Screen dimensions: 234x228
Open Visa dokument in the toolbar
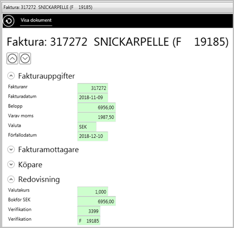[36, 20]
